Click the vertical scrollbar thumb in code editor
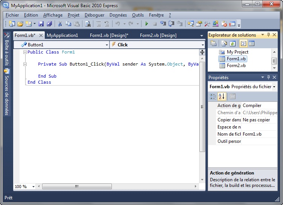This screenshot has width=283, height=205. click(x=202, y=107)
